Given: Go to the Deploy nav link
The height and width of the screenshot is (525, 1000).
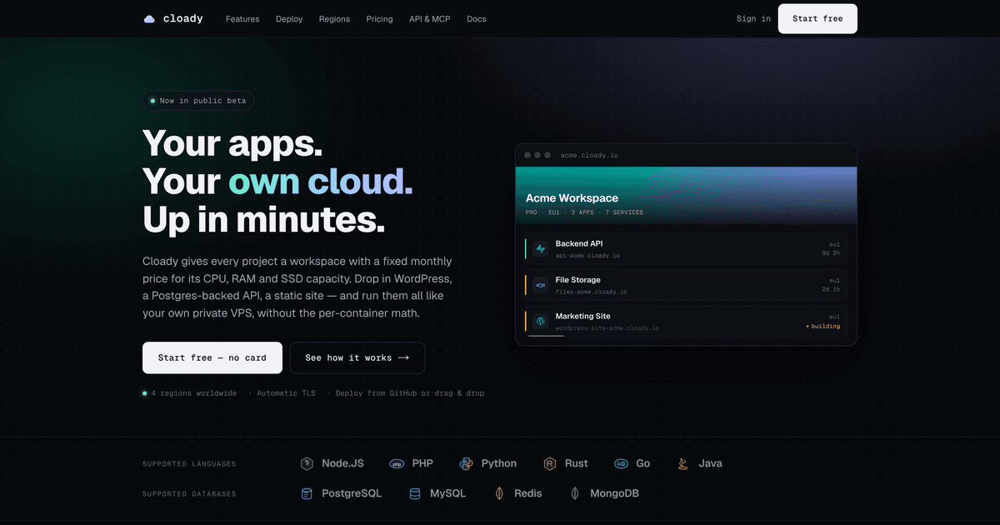Looking at the screenshot, I should [289, 19].
